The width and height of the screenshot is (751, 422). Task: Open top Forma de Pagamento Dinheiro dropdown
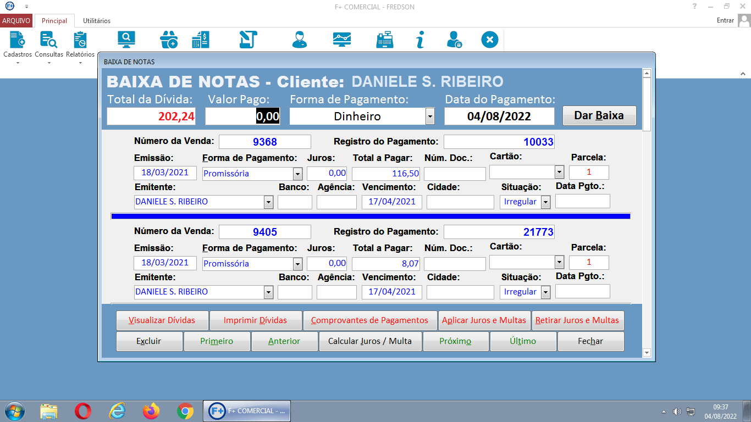coord(430,116)
